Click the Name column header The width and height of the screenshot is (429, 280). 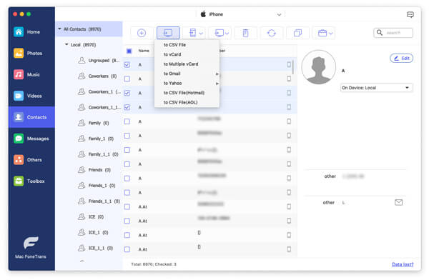click(144, 51)
